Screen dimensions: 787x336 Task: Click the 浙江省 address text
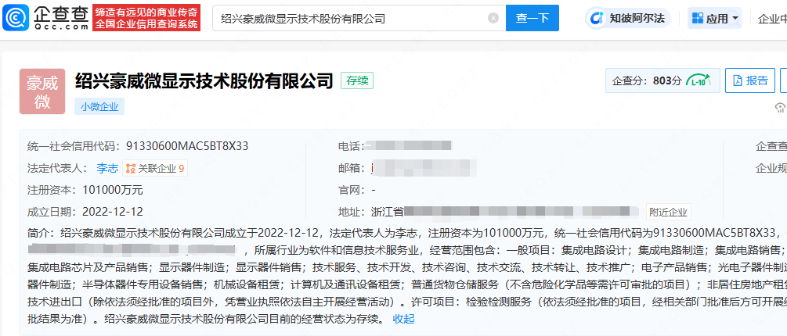(x=388, y=212)
